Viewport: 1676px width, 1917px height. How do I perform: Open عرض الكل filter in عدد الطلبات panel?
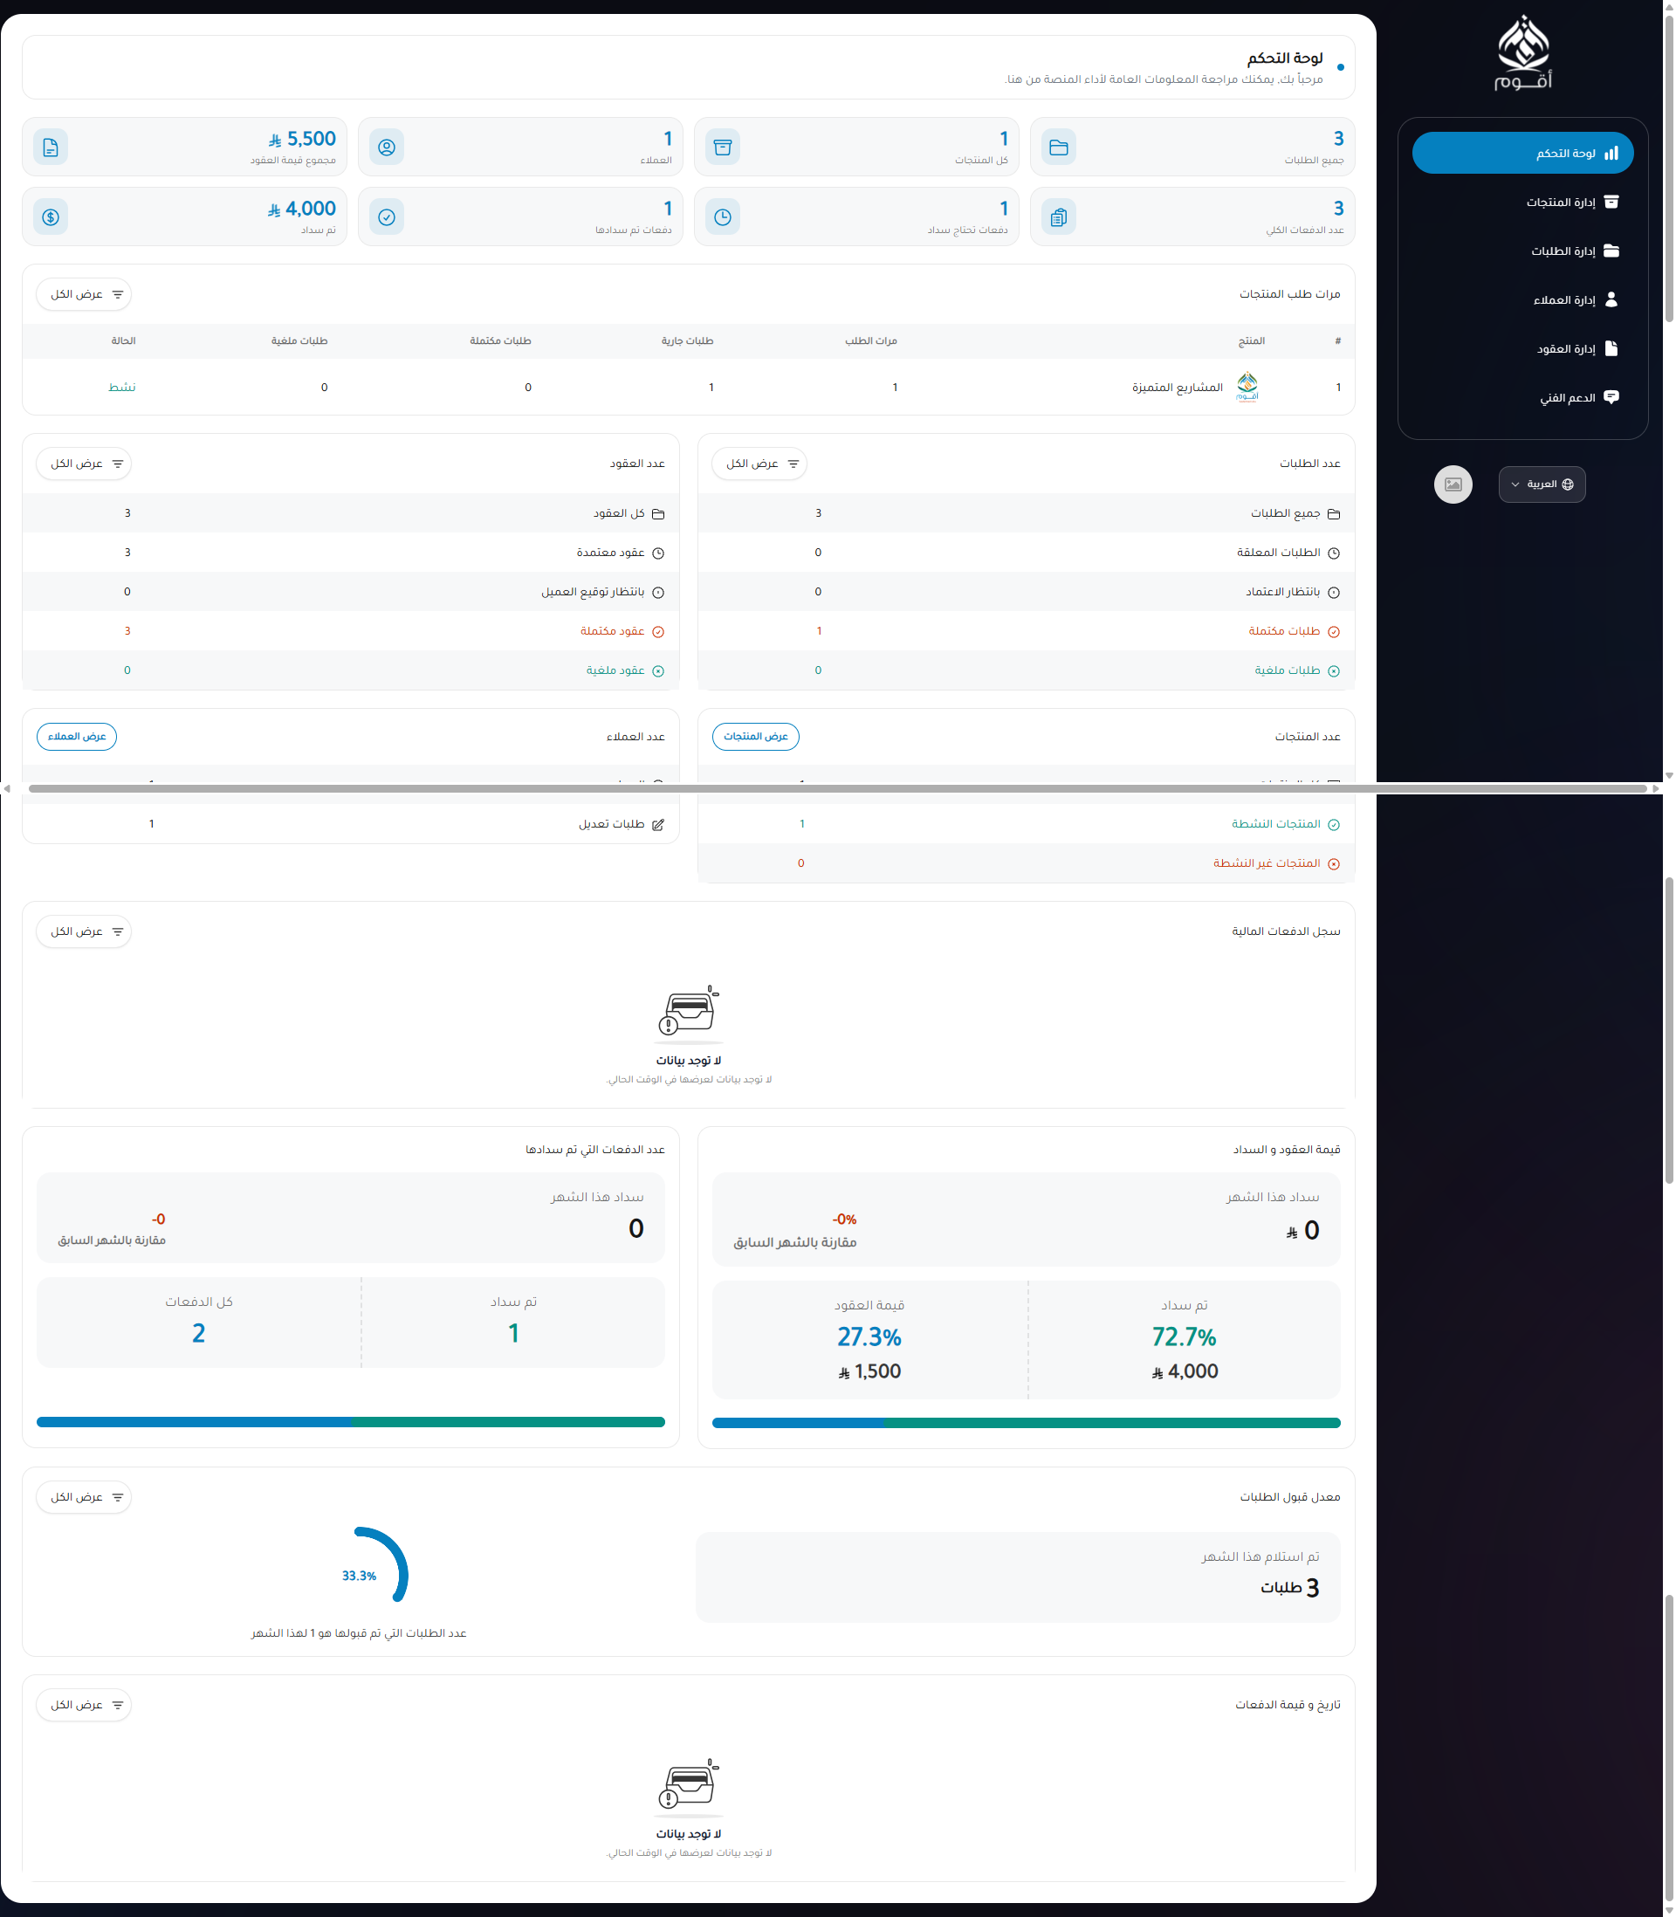click(x=759, y=464)
